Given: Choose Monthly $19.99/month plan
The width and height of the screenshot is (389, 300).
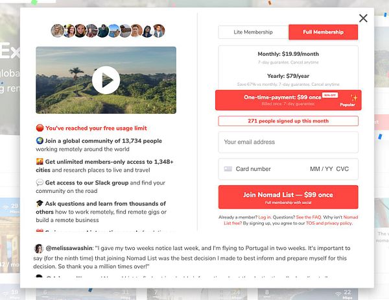Looking at the screenshot, I should pyautogui.click(x=289, y=57).
